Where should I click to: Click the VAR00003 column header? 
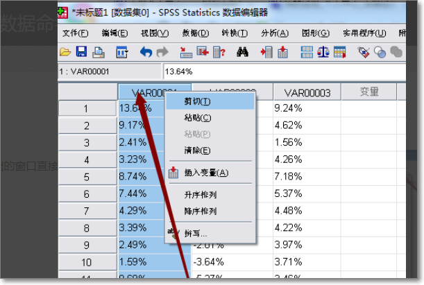click(x=307, y=92)
